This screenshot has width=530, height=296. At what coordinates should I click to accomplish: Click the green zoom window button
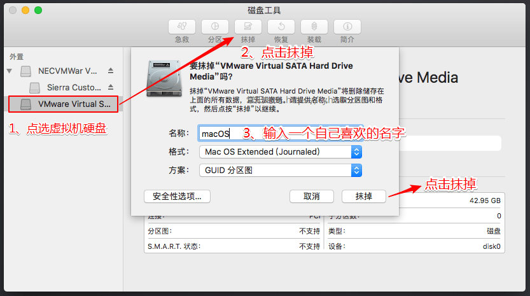(x=38, y=10)
